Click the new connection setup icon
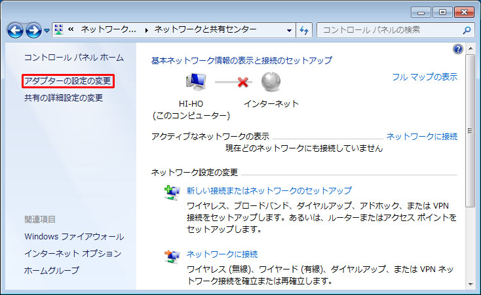The width and height of the screenshot is (481, 295). [172, 193]
